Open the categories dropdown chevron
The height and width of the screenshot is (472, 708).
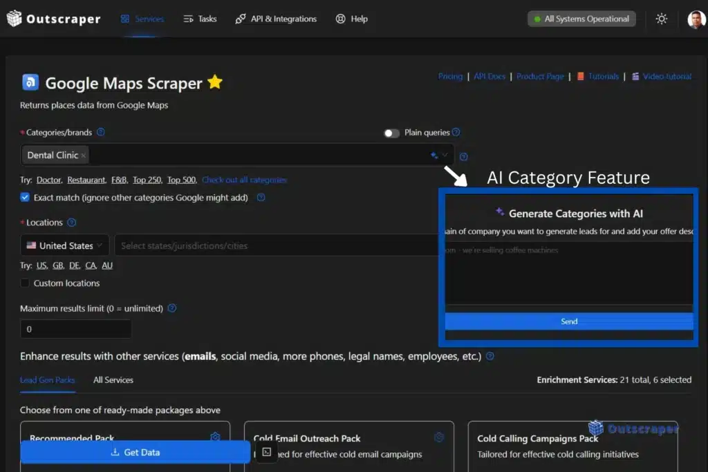coord(445,155)
